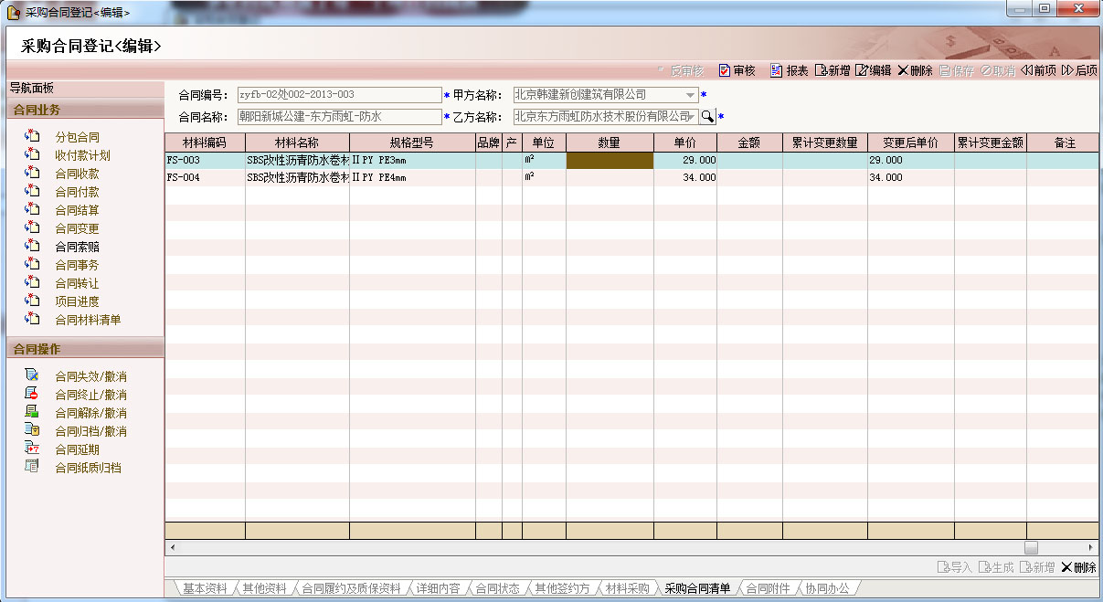The height and width of the screenshot is (602, 1103).
Task: Click the magnifier search icon beside 乙方名称
Action: (707, 117)
